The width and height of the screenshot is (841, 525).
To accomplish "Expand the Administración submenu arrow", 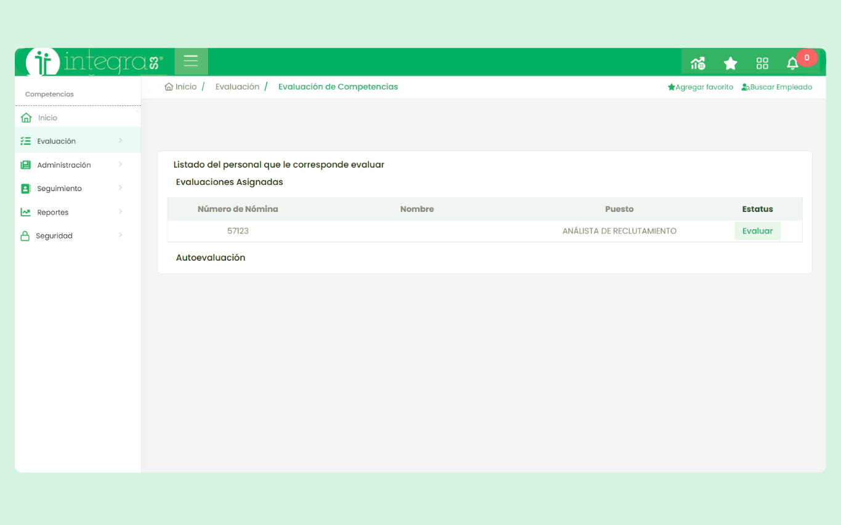I will point(121,165).
